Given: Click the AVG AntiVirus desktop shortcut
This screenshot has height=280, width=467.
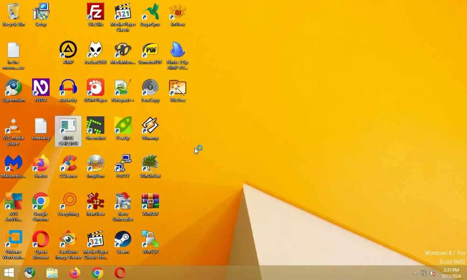Looking at the screenshot, I should (13, 207).
